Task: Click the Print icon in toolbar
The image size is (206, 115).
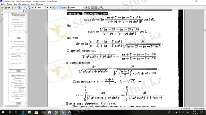Action: 6,8
